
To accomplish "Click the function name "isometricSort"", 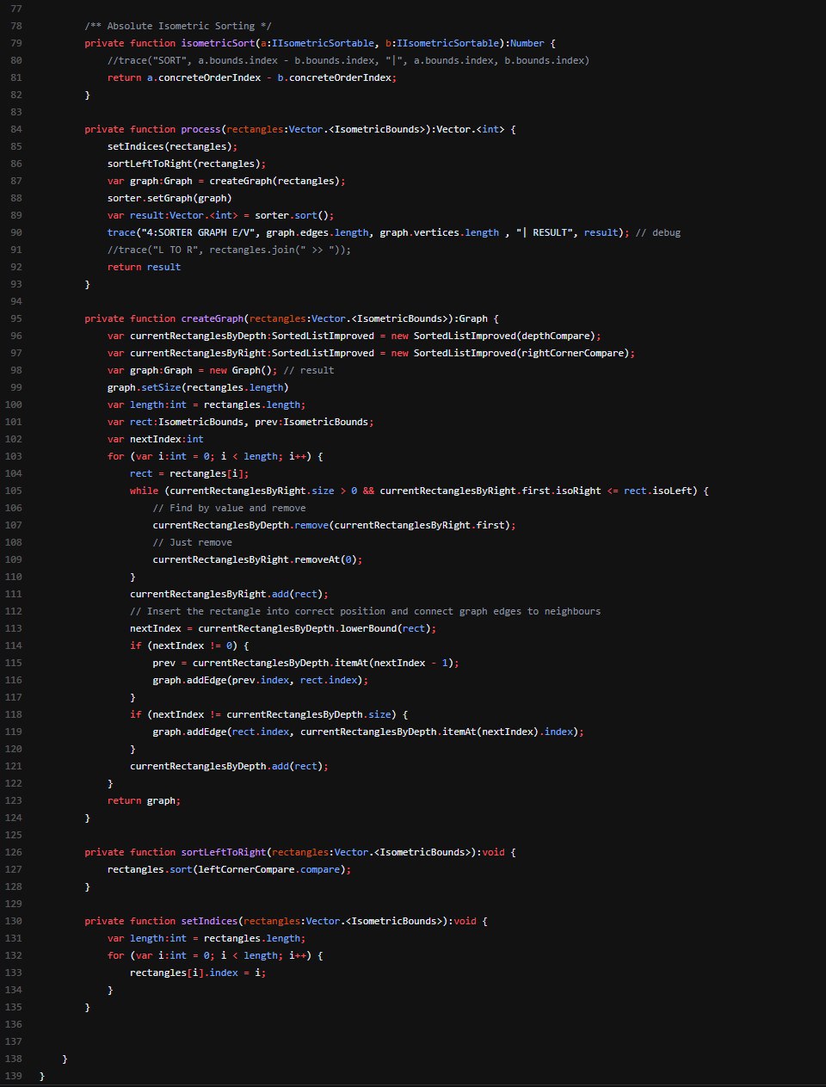I will [x=217, y=43].
